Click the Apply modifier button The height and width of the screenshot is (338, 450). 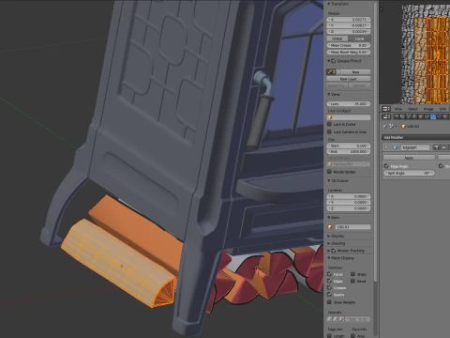coord(409,158)
